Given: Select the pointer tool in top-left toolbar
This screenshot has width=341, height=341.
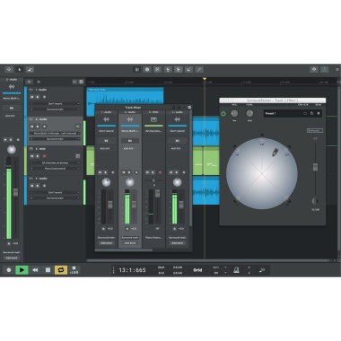Looking at the screenshot, I should click(x=20, y=69).
